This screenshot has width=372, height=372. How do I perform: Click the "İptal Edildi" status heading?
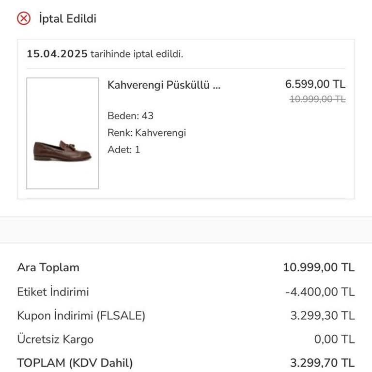click(67, 19)
